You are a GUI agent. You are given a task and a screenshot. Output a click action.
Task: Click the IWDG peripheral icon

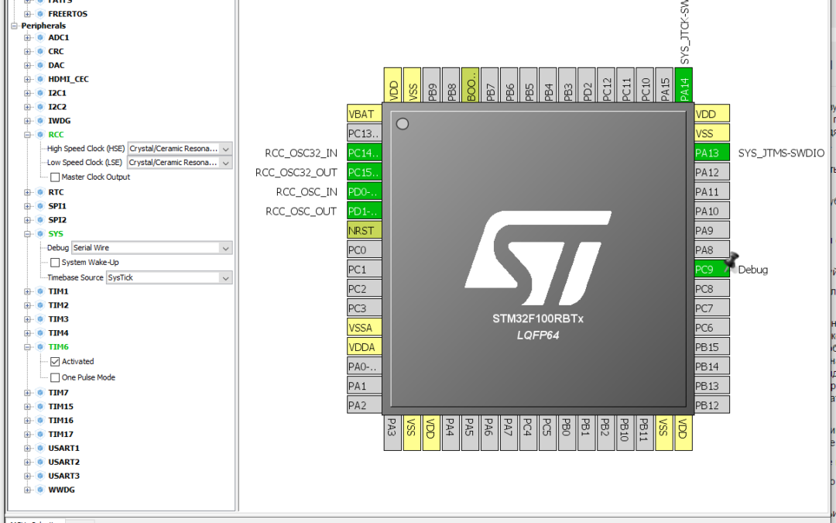41,121
